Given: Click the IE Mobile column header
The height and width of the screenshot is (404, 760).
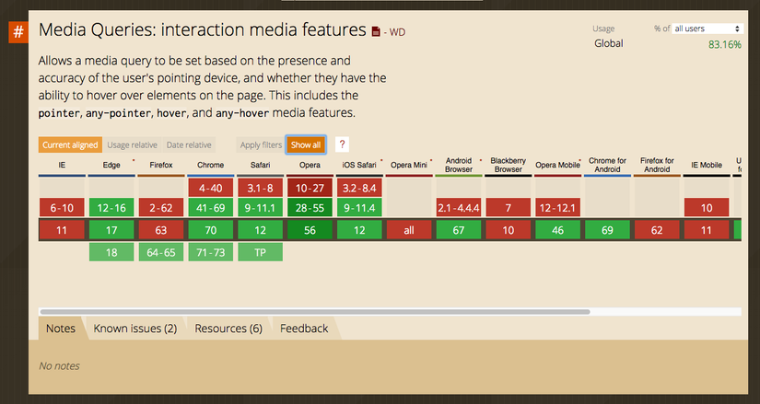Looking at the screenshot, I should click(x=707, y=165).
